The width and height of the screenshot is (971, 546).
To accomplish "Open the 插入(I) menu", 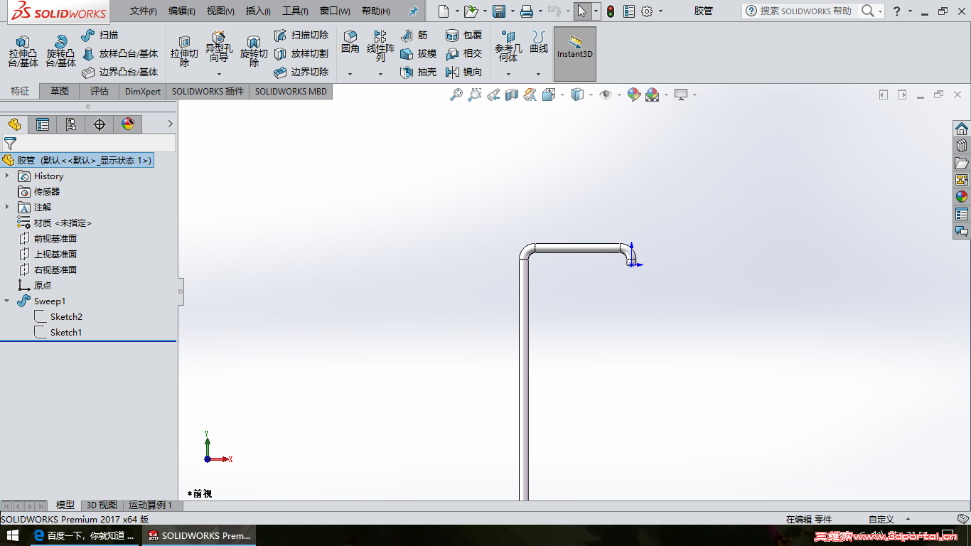I will pyautogui.click(x=258, y=11).
